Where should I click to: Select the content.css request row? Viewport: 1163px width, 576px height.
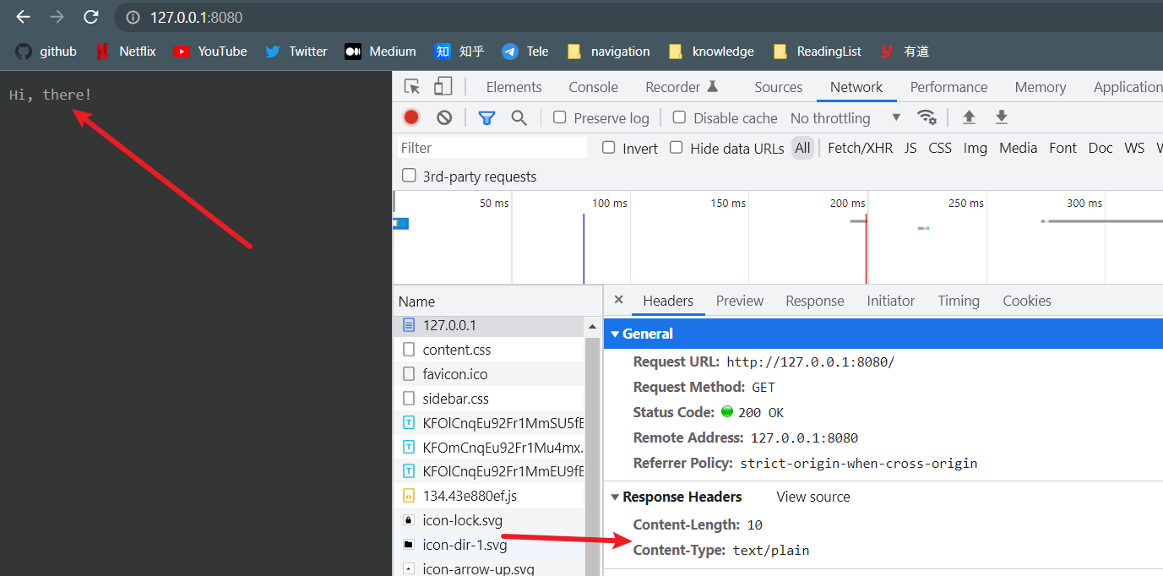489,350
